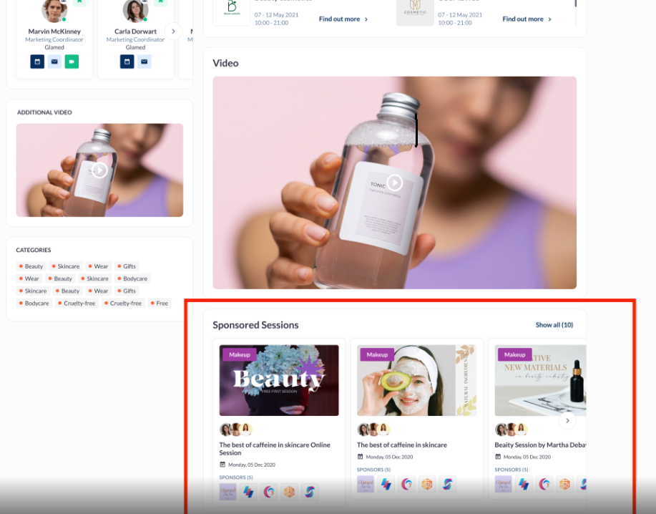Screen dimensions: 656x514
Task: Click Glamed sponsor logo in the avocado mask card
Action: 366,484
